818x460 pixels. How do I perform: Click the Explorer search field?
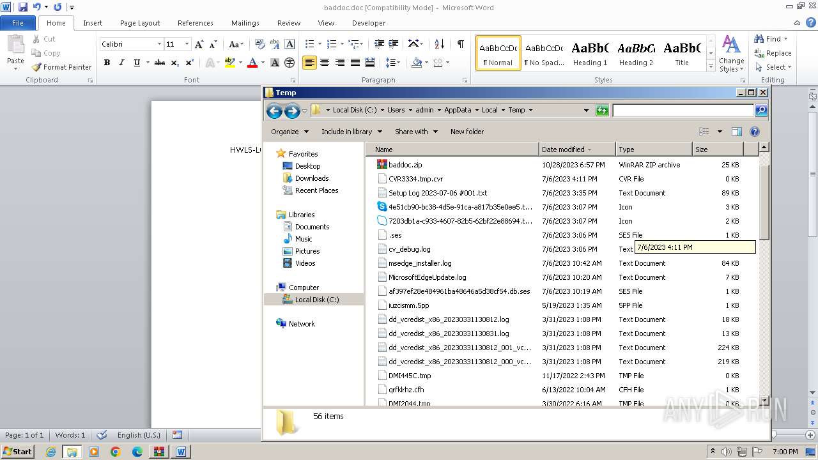coord(683,111)
